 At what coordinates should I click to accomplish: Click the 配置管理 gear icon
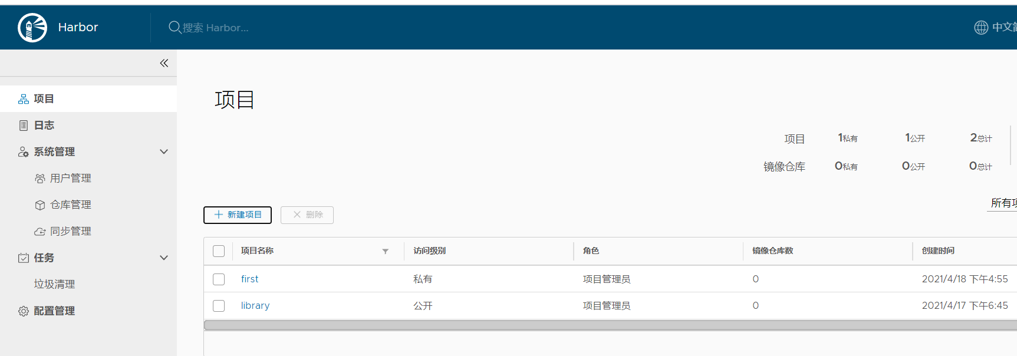[x=24, y=311]
